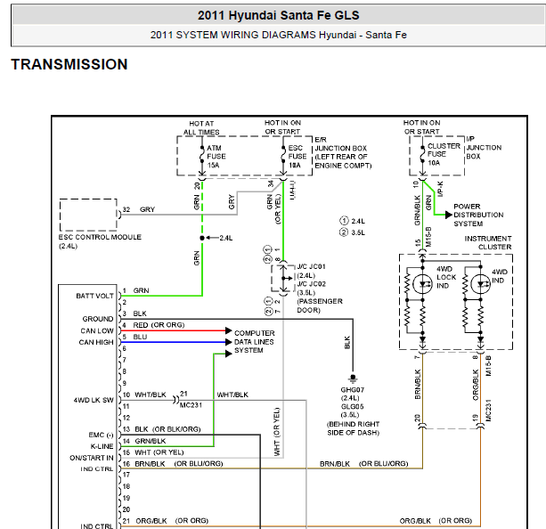
Task: Click the 'GROUND' pin label
Action: point(98,319)
